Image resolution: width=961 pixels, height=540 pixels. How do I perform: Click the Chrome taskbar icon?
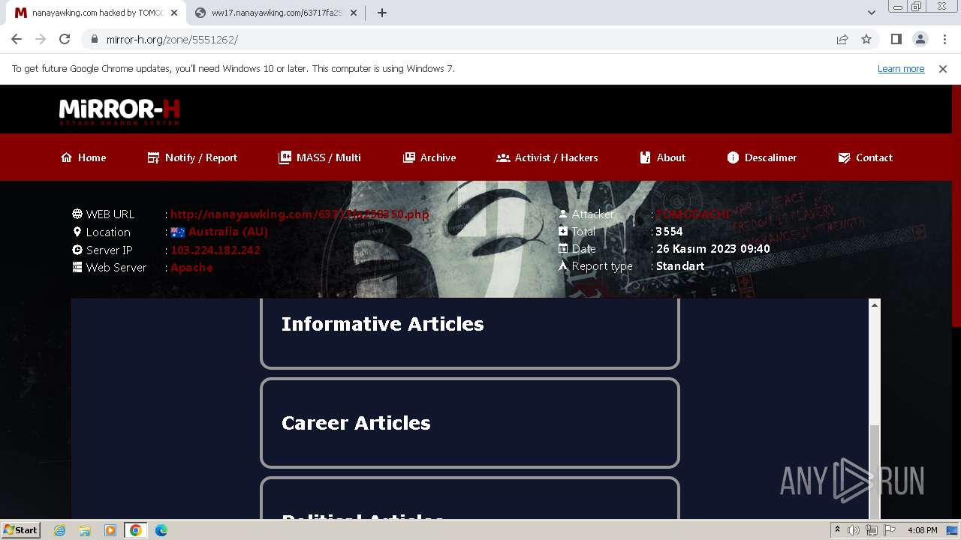coord(136,530)
